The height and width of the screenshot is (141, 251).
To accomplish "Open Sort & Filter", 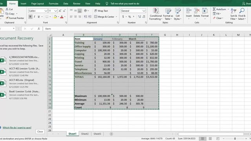I will point(234,14).
